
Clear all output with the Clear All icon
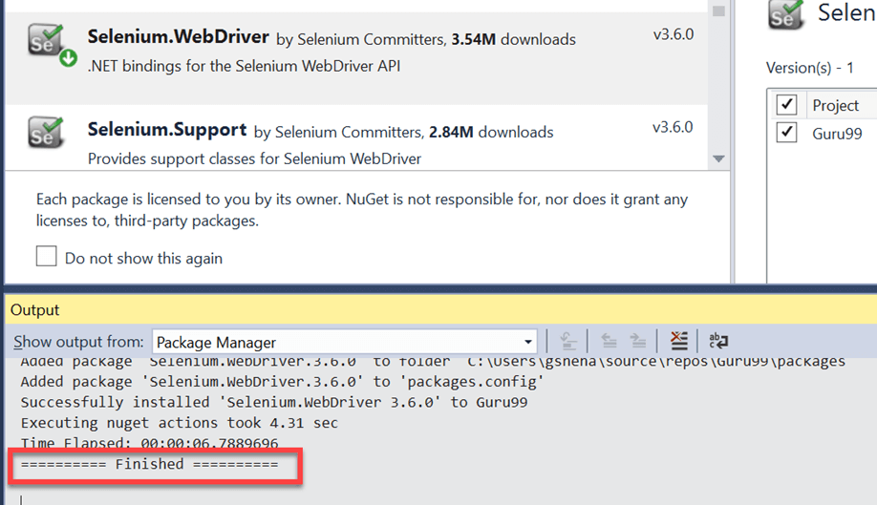pos(678,341)
